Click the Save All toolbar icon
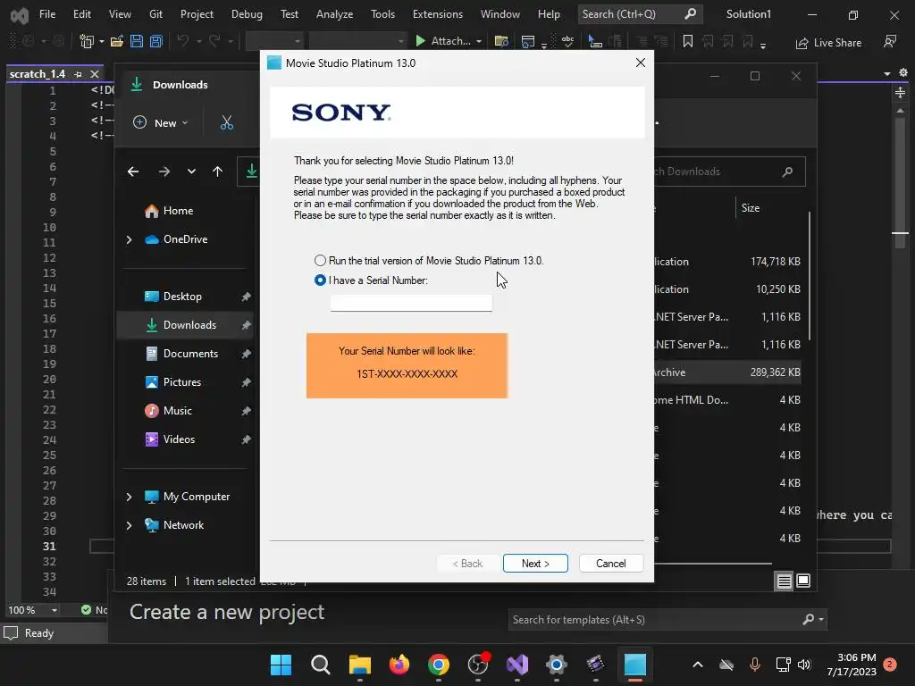The width and height of the screenshot is (915, 686). tap(155, 41)
